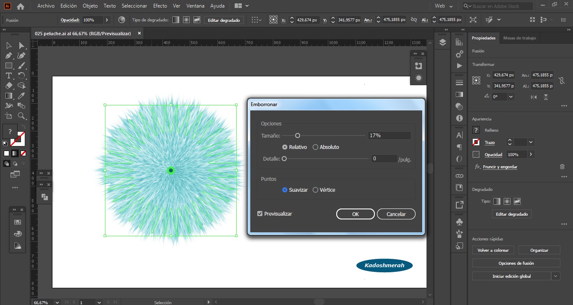
Task: Expand the Opacidad dropdown in control bar
Action: (x=107, y=20)
